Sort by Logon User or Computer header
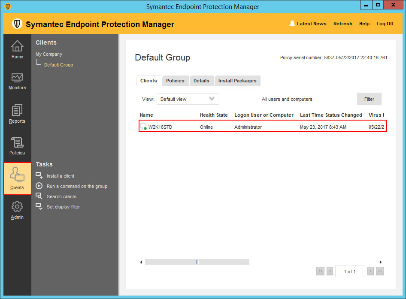The image size is (406, 299). [x=264, y=115]
